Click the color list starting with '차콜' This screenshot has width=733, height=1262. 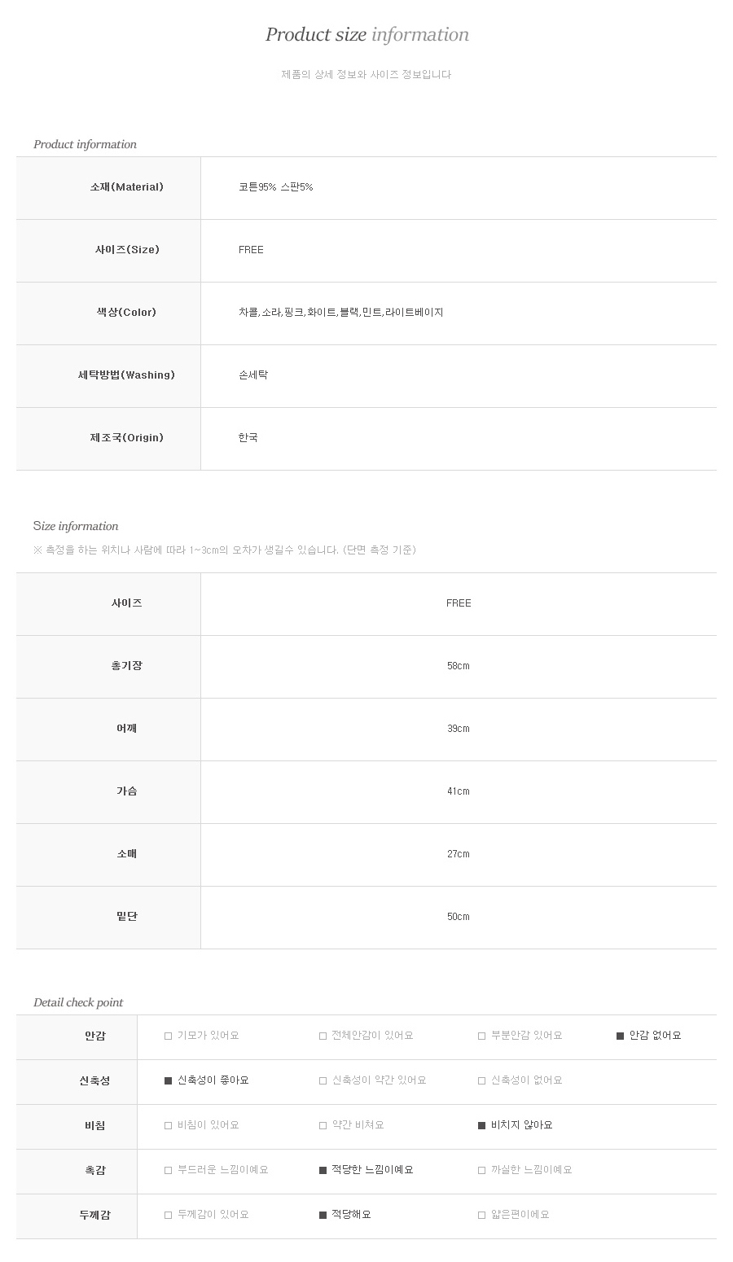click(x=340, y=313)
